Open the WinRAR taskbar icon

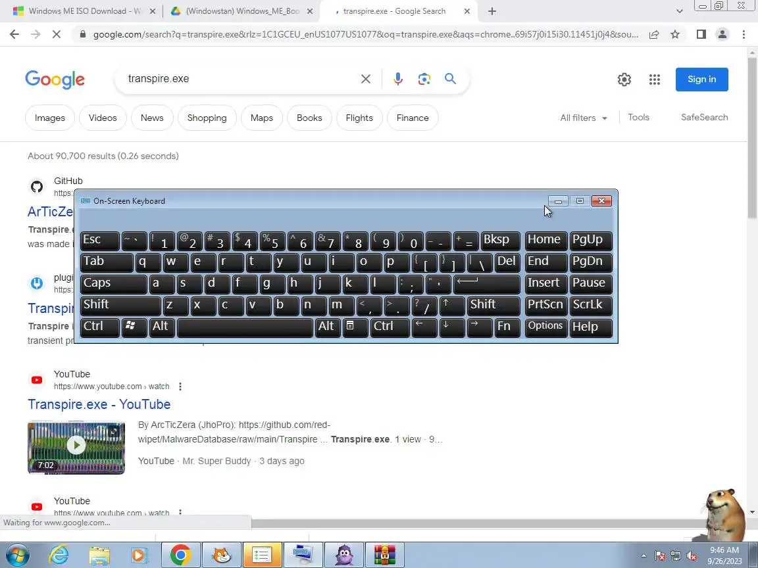point(385,555)
